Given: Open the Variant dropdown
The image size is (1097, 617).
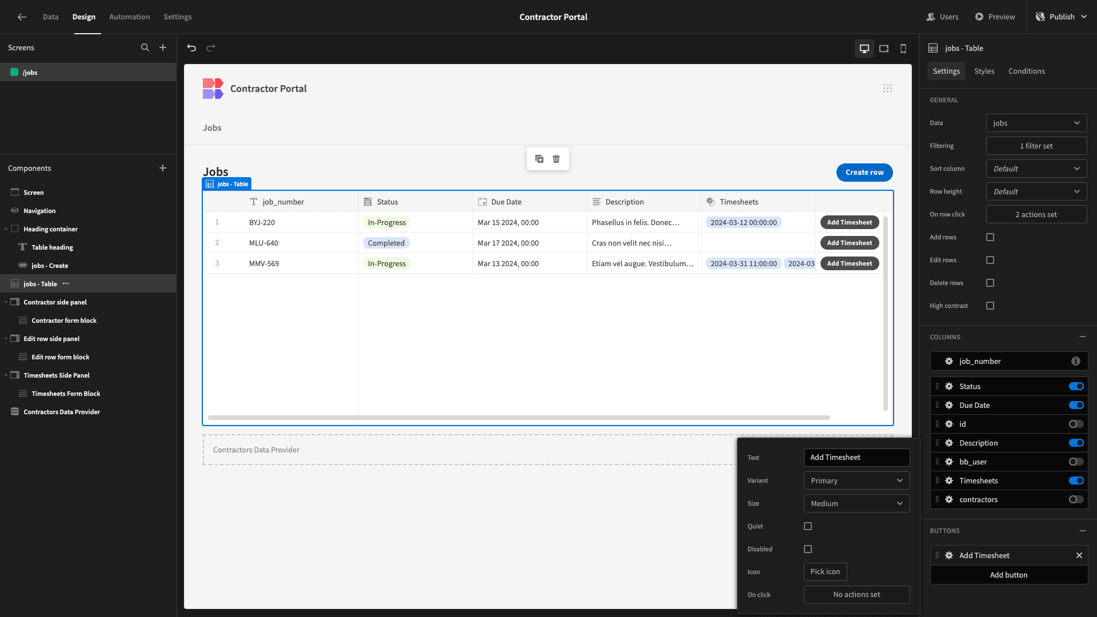Looking at the screenshot, I should (x=856, y=481).
